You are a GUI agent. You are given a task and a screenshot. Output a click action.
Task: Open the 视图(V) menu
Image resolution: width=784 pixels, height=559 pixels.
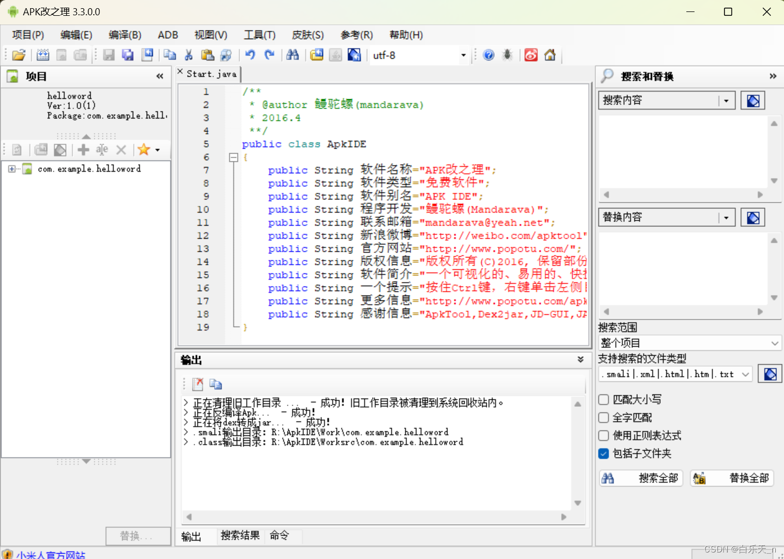[211, 35]
